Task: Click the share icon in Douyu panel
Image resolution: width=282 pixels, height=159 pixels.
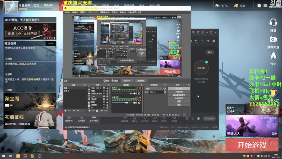Action: [x=214, y=41]
